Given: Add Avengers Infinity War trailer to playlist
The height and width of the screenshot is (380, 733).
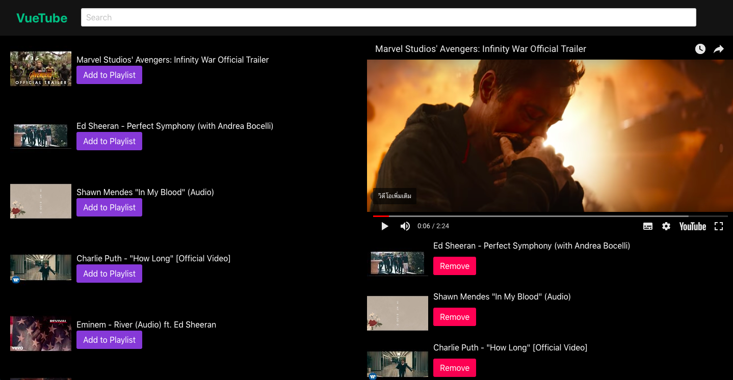Looking at the screenshot, I should [109, 75].
